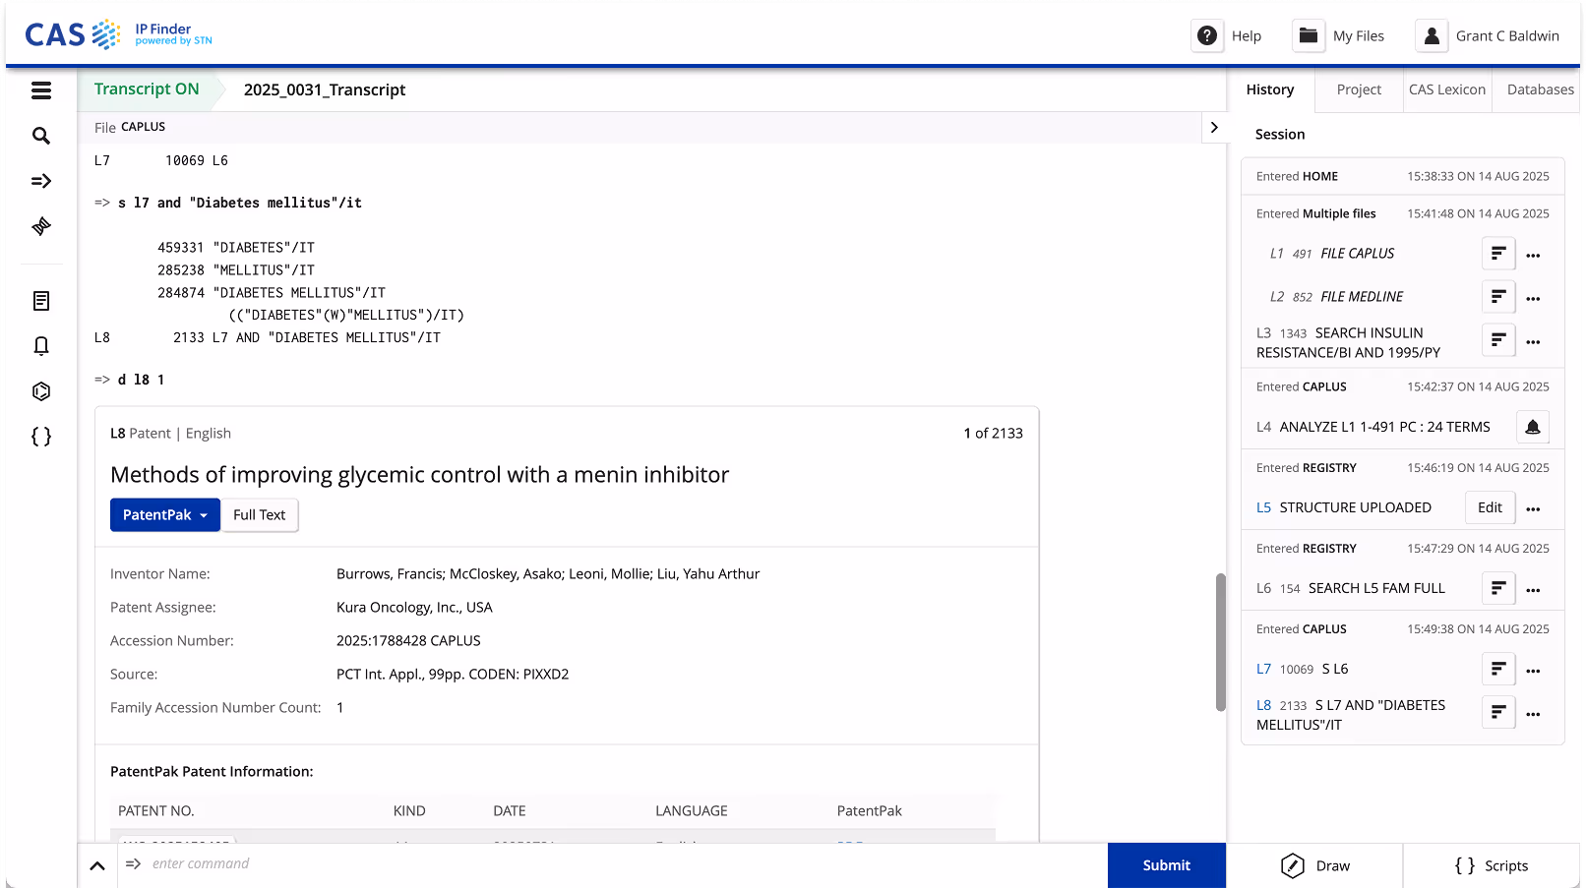View results icon for L7 S L6
Image resolution: width=1586 pixels, height=888 pixels.
pos(1498,669)
